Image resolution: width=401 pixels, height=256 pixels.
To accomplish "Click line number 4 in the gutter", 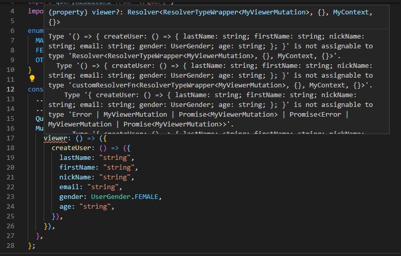I will coord(12,11).
